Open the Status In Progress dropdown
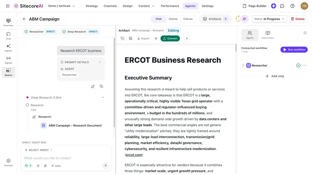The height and width of the screenshot is (175, 312). coord(269,19)
